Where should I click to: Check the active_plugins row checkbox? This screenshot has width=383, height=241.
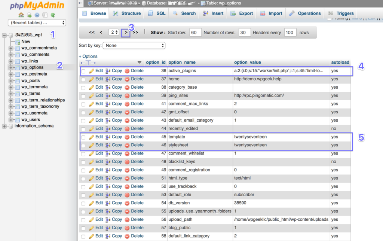coord(83,71)
